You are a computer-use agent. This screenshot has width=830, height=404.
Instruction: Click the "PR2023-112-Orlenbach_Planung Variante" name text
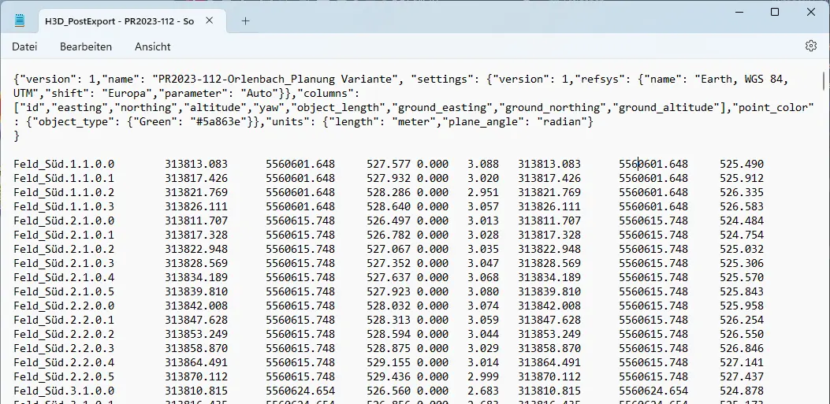275,80
